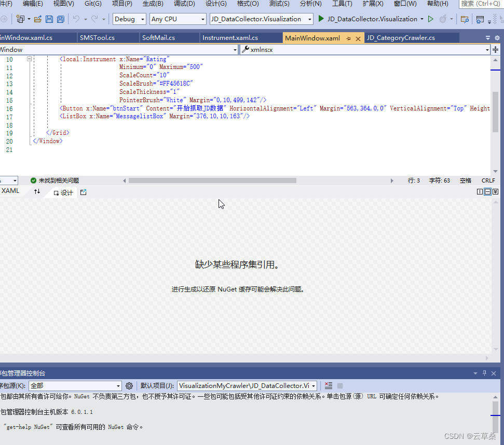Pin the Package Manager Console panel

[x=483, y=373]
